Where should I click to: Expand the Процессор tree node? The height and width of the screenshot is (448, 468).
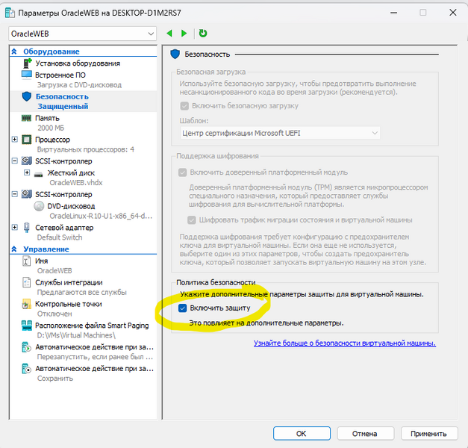(x=15, y=140)
